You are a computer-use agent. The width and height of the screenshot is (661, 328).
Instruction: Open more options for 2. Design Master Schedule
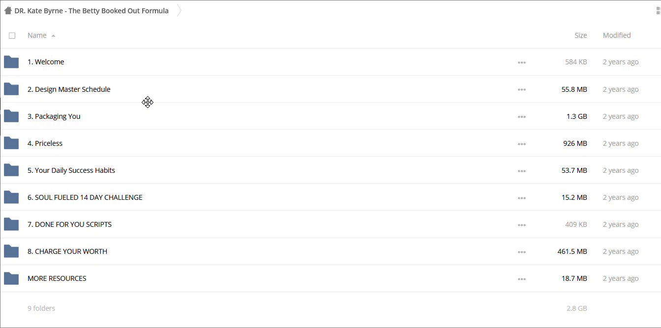522,90
